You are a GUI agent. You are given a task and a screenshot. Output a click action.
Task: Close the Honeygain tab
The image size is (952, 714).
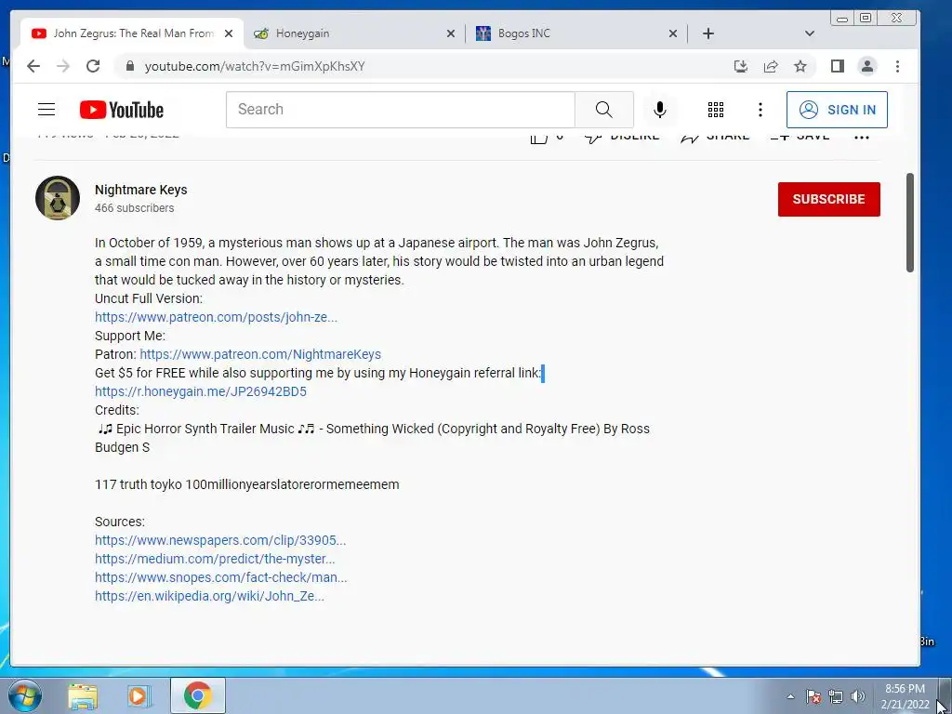(451, 33)
